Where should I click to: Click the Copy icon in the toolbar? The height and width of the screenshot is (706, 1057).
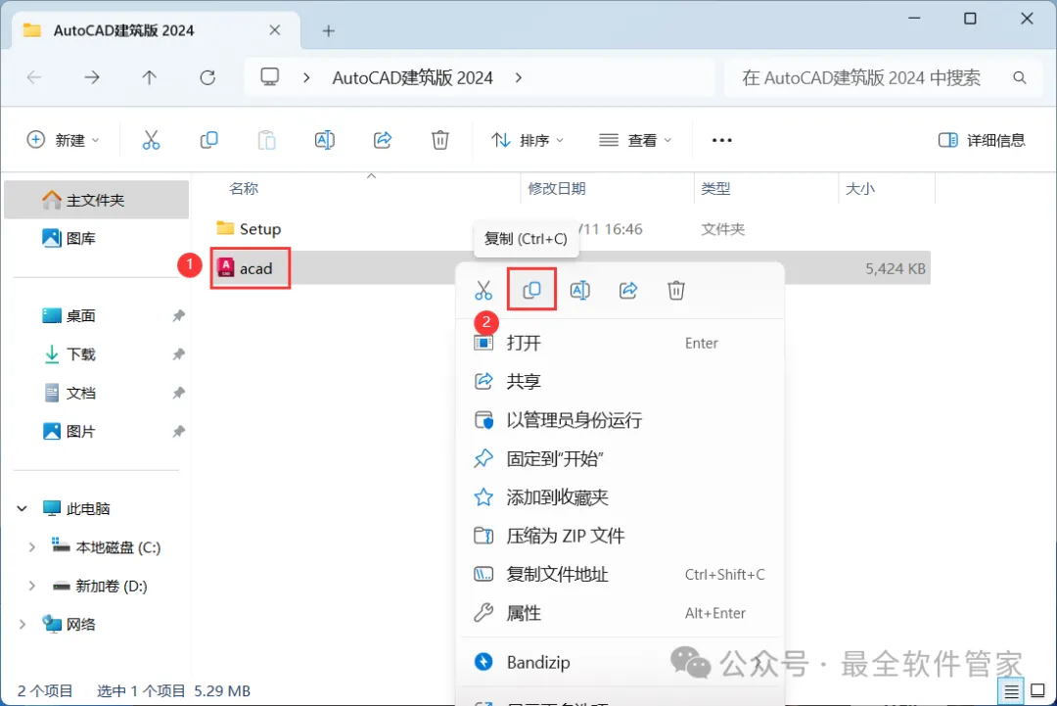pos(209,140)
